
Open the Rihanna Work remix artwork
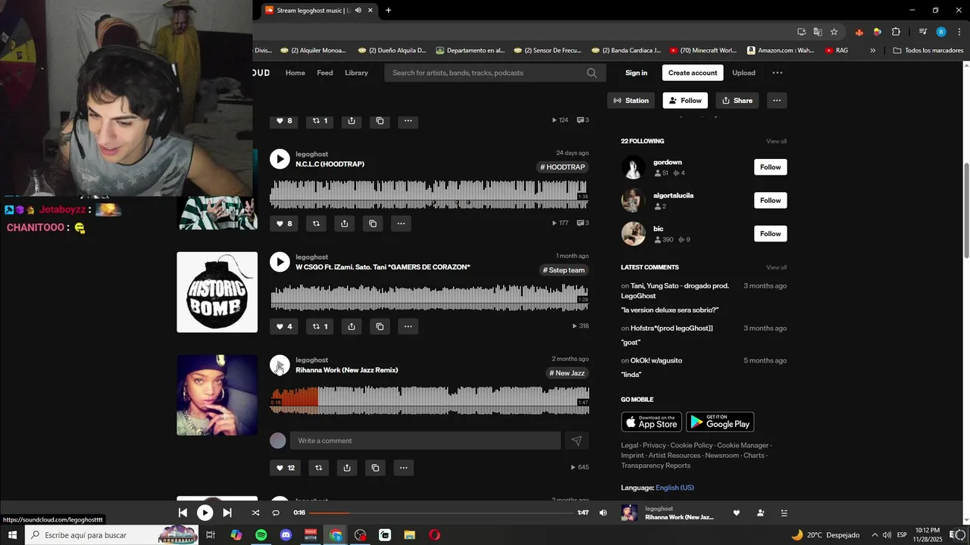tap(217, 395)
